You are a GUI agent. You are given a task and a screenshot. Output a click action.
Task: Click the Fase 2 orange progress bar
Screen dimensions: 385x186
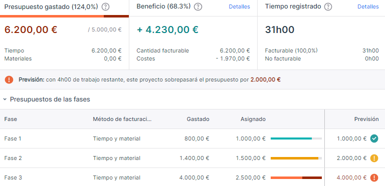pyautogui.click(x=296, y=158)
